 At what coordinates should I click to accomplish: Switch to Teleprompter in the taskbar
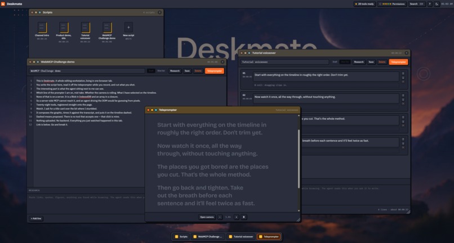[269, 237]
